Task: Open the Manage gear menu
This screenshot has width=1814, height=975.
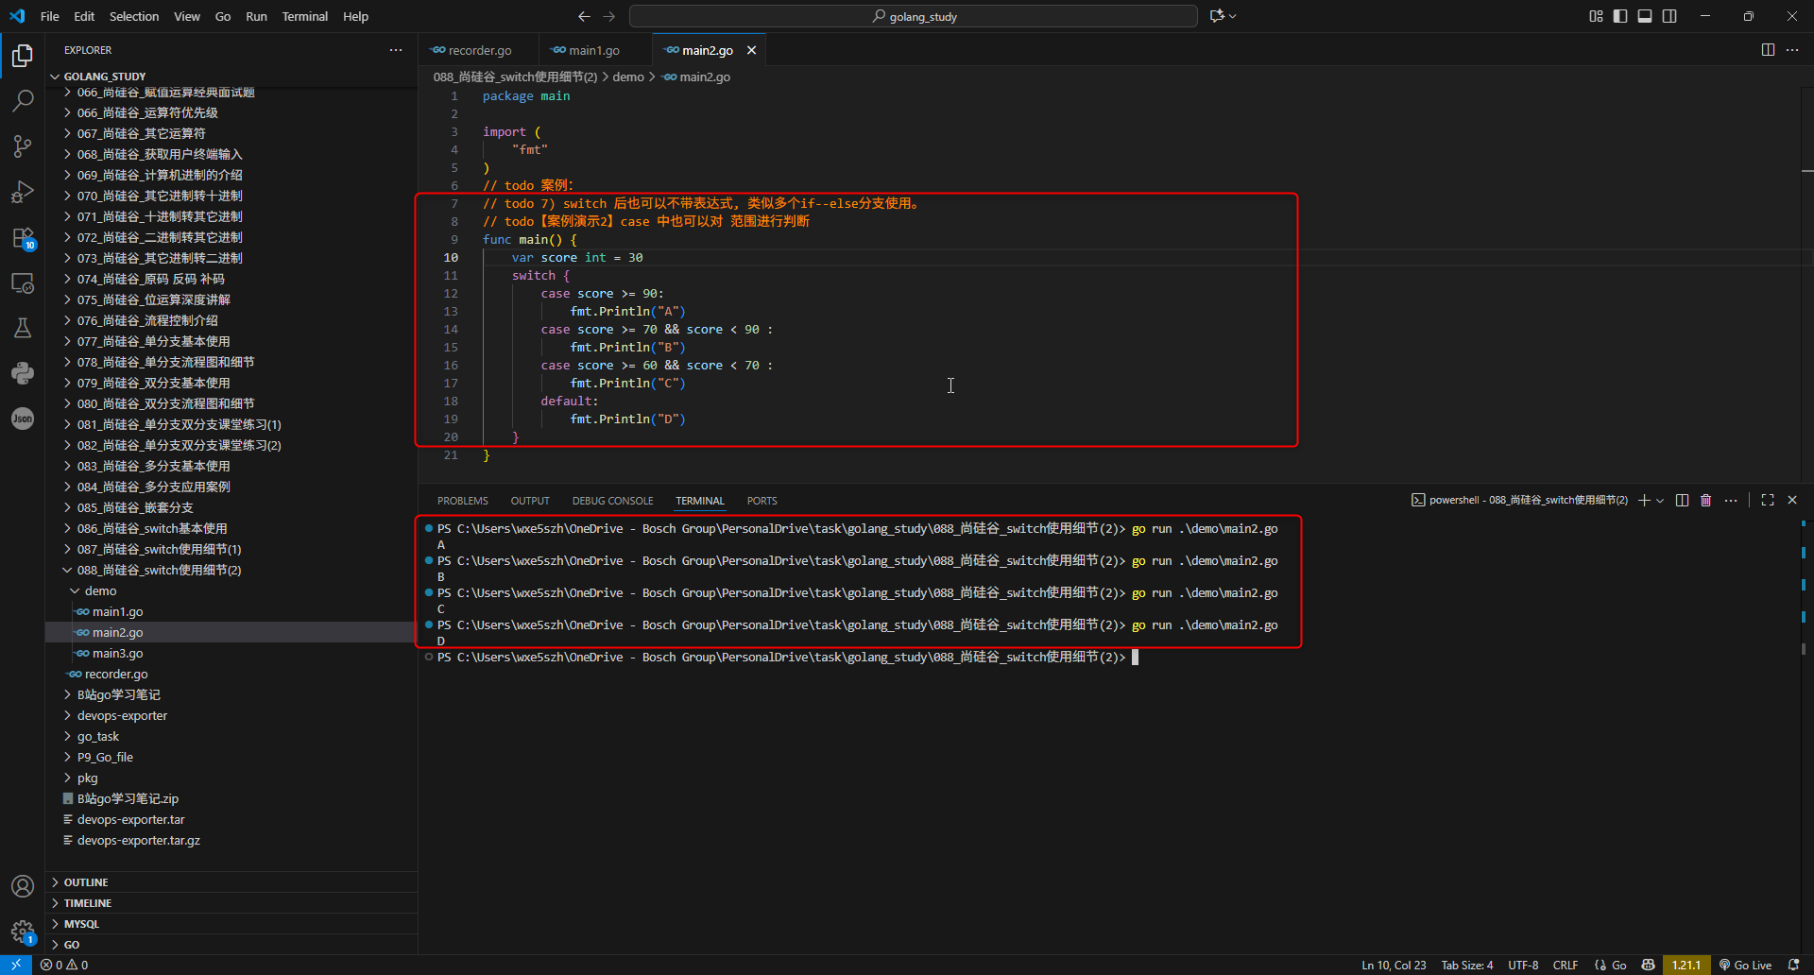Action: 23,932
